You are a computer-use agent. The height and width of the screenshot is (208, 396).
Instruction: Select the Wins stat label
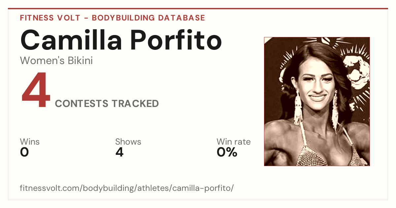pos(30,142)
